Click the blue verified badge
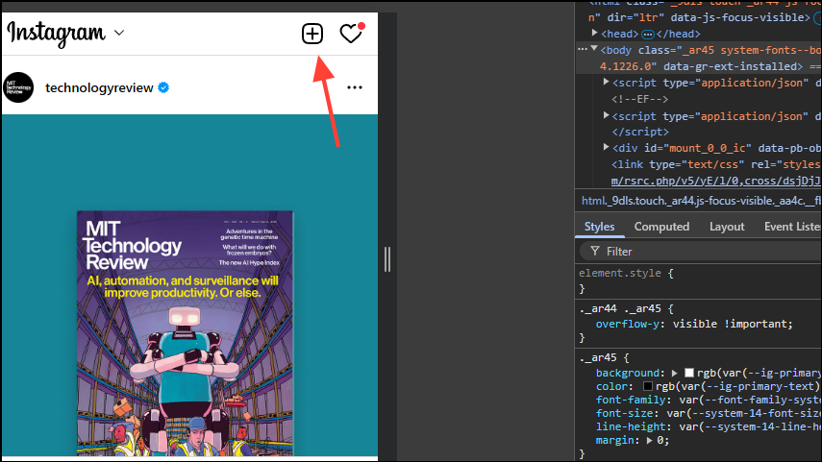This screenshot has width=822, height=462. click(x=163, y=87)
